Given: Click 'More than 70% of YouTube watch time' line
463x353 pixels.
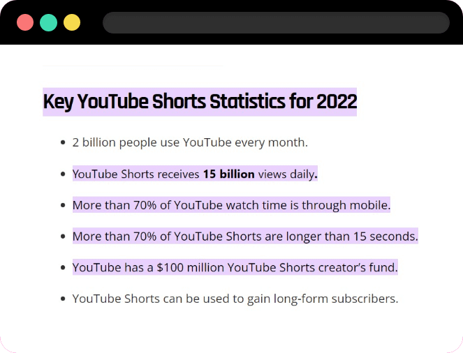Looking at the screenshot, I should 232,205.
